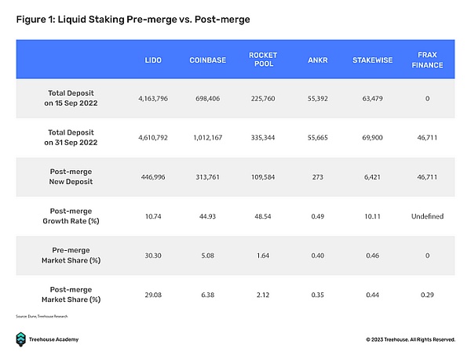The height and width of the screenshot is (359, 471).
Task: Select row label 'Total Deposit on 31 Sep 2022'
Action: pyautogui.click(x=71, y=137)
